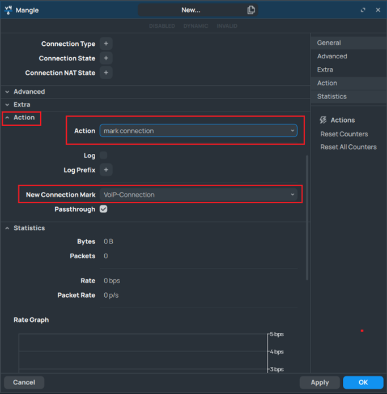This screenshot has height=394, width=387.
Task: Go to the Statistics sidebar tab
Action: click(x=331, y=96)
